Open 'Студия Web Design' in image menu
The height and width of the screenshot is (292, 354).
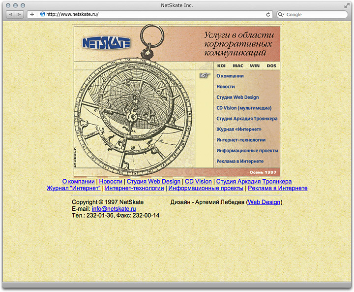pos(237,97)
